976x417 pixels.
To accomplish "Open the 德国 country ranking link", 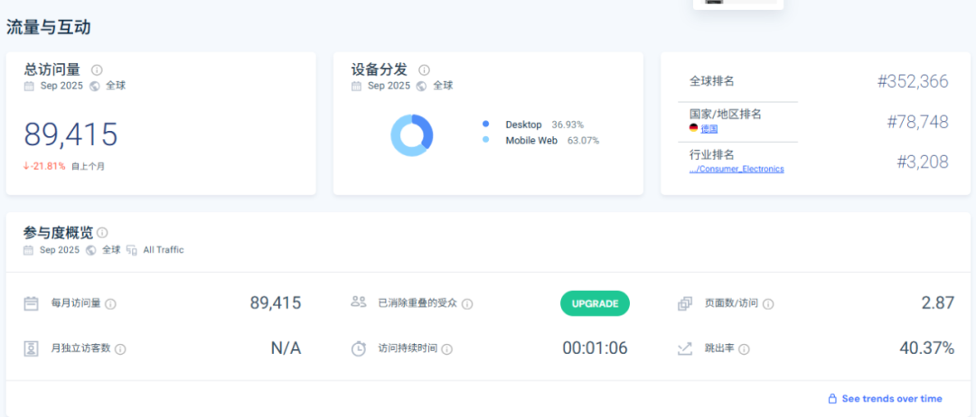I will (x=709, y=129).
